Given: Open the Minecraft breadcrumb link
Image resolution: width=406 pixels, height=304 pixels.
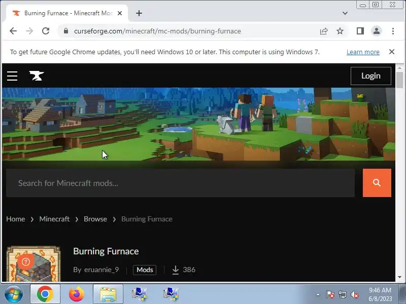Looking at the screenshot, I should (x=54, y=219).
